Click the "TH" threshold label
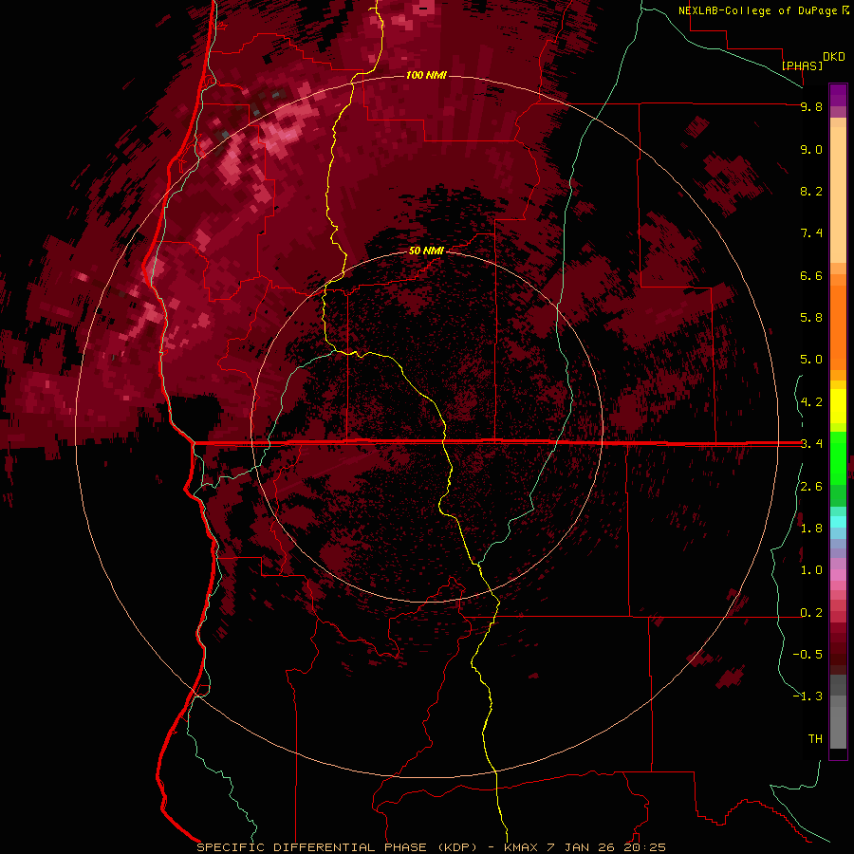 tap(815, 738)
